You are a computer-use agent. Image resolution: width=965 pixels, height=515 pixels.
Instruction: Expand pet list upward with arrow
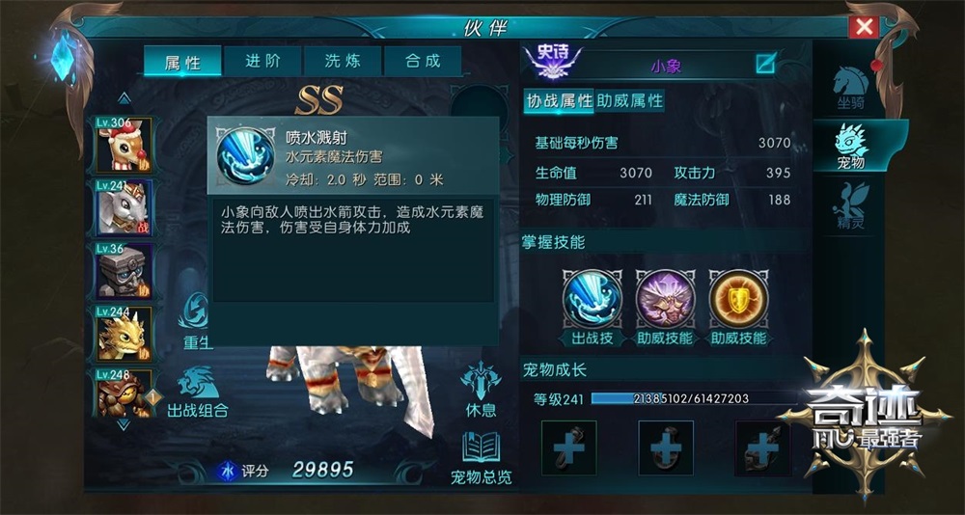(124, 97)
